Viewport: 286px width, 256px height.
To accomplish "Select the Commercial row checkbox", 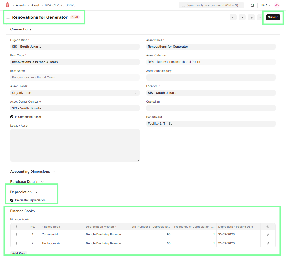I will 18,235.
